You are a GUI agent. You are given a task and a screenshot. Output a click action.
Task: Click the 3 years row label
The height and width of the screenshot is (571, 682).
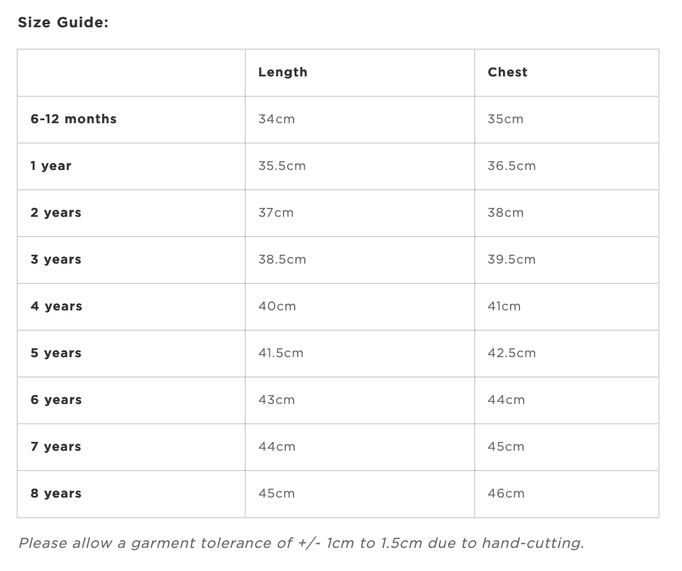click(56, 259)
